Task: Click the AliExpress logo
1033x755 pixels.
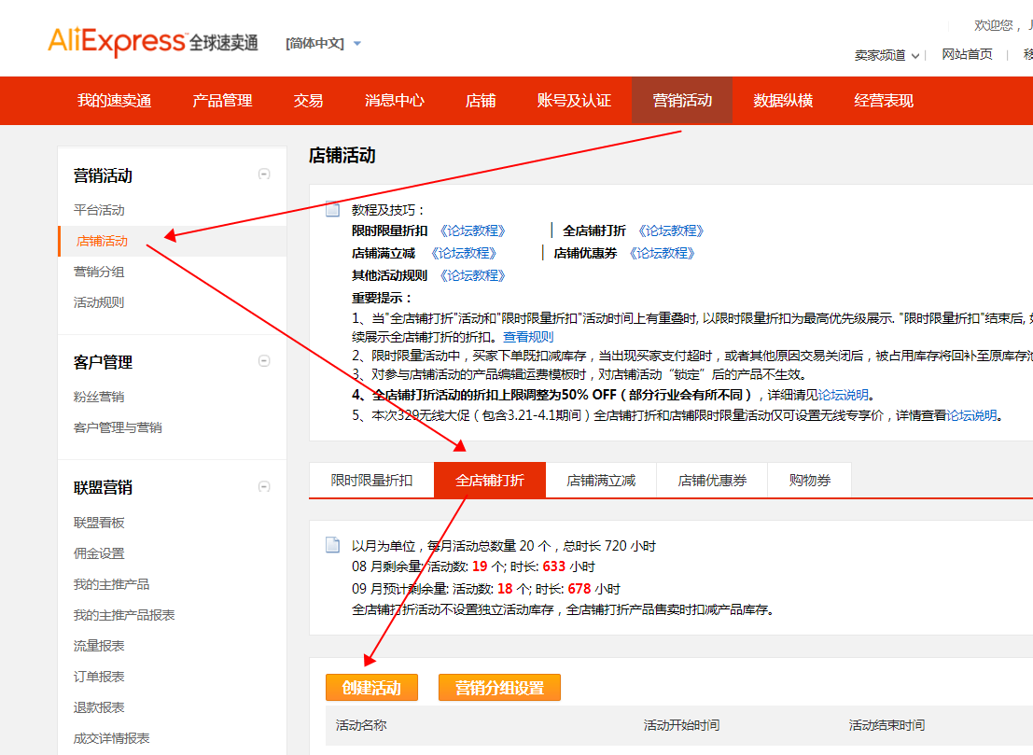Action: (x=153, y=41)
